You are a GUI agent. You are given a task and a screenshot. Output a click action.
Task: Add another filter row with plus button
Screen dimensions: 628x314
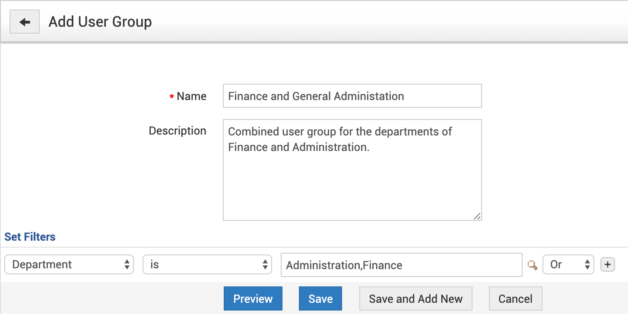608,264
